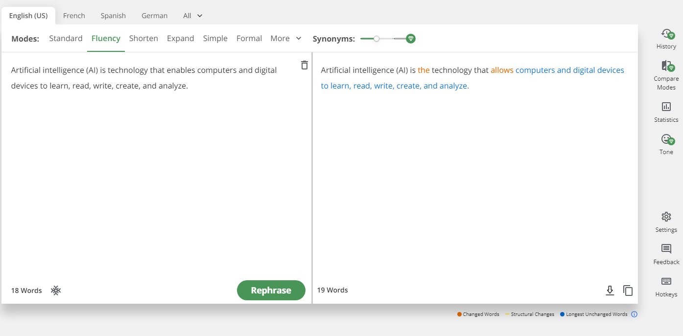
Task: Open the History panel icon
Action: [x=666, y=34]
